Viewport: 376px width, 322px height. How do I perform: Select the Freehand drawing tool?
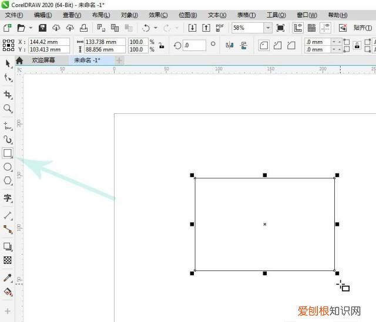(x=8, y=126)
